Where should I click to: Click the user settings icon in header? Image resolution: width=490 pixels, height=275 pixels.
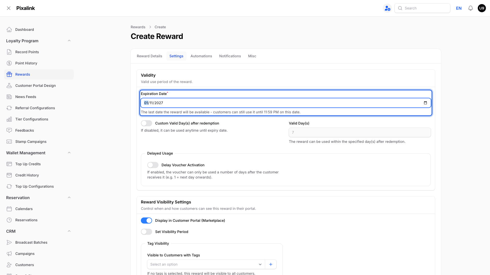(x=387, y=8)
